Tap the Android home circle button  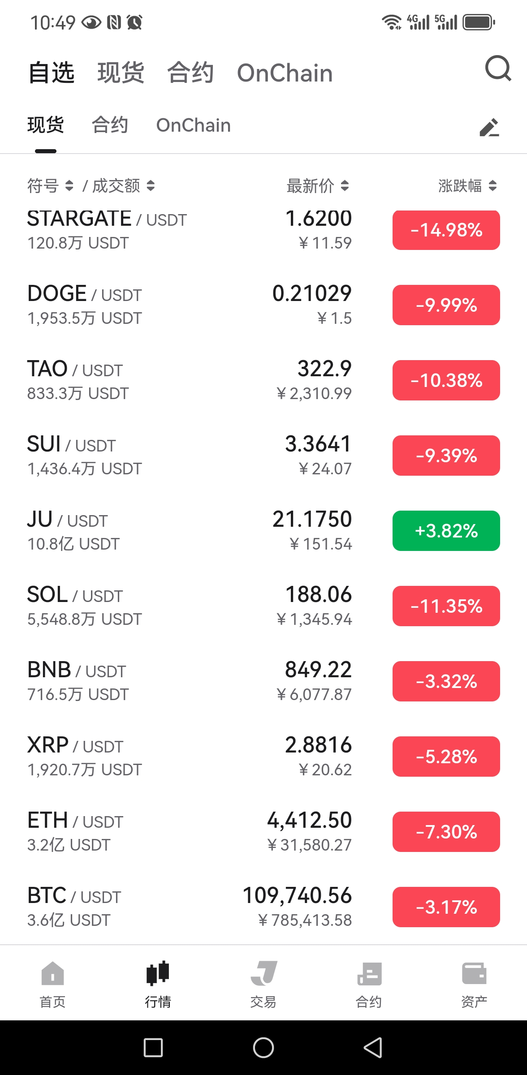coord(263,1048)
